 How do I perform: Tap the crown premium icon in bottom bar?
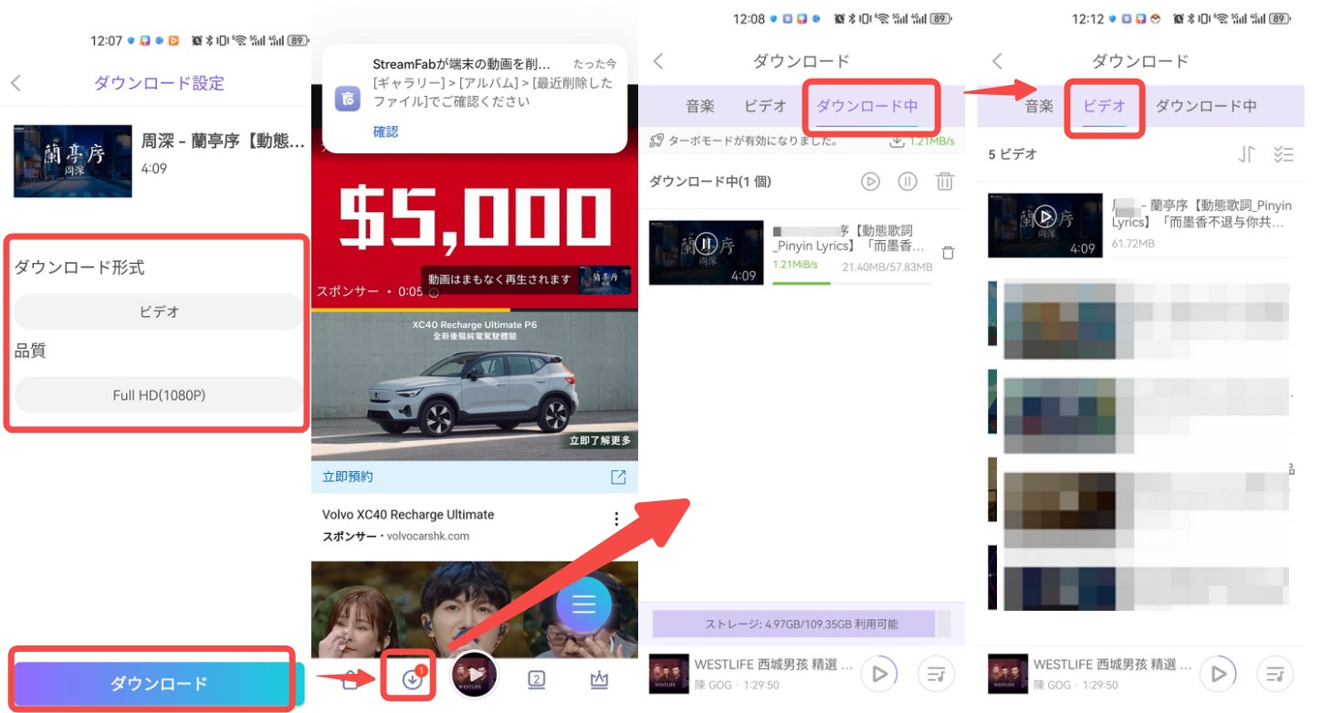click(599, 678)
